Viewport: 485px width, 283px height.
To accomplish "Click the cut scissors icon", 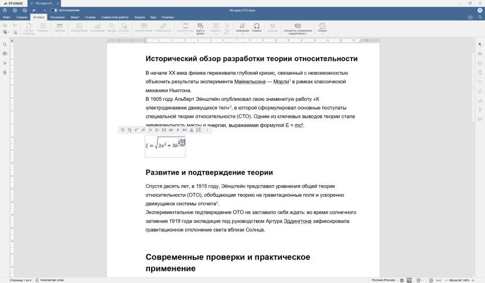I will coord(15,25).
